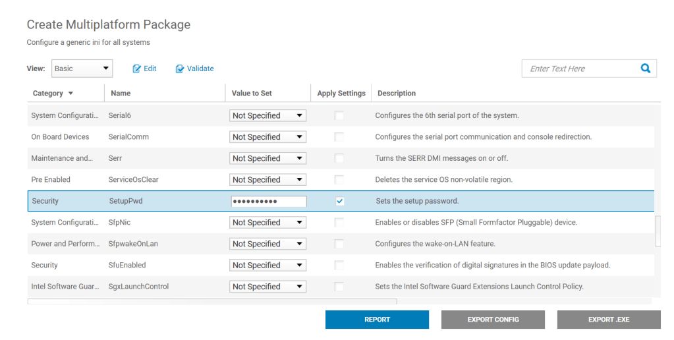Open Value to Set dropdown for SerialComm
Image resolution: width=674 pixels, height=340 pixels.
pos(267,137)
